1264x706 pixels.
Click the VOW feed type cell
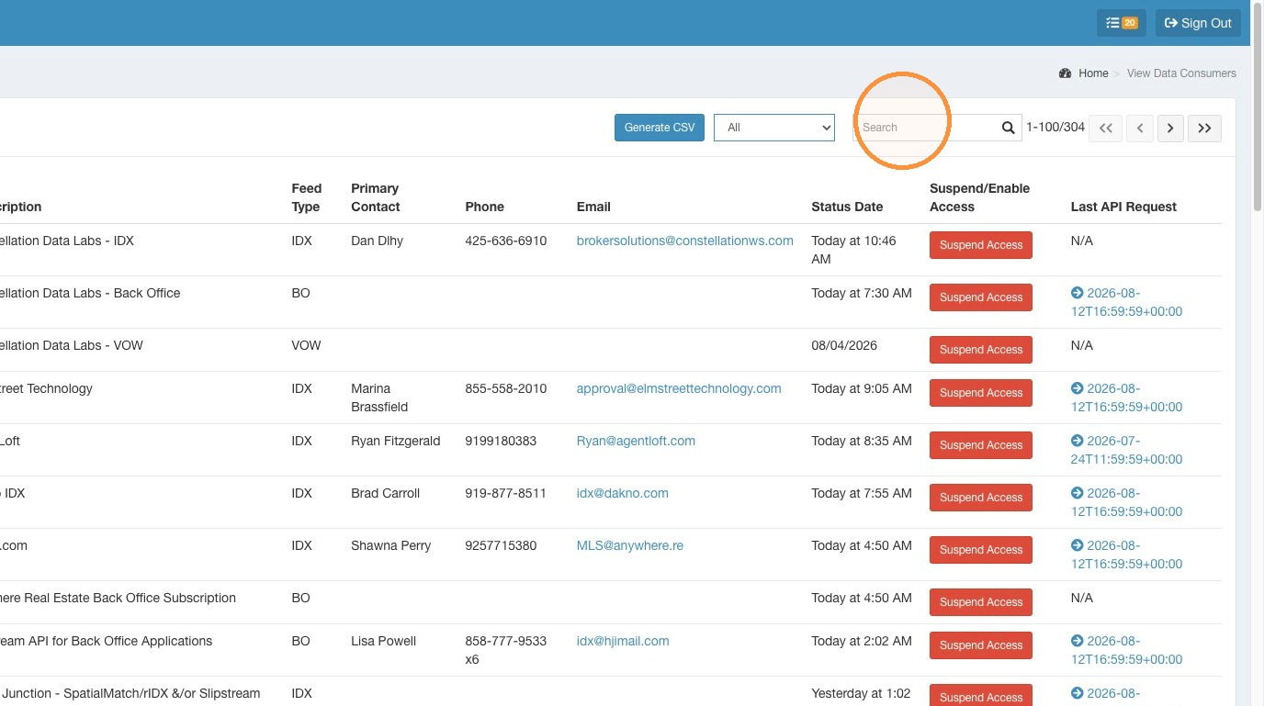306,345
